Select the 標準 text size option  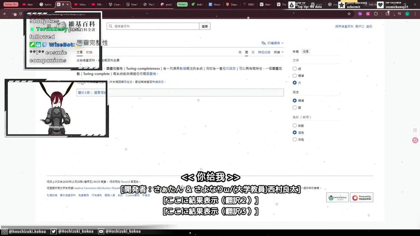pos(295,76)
